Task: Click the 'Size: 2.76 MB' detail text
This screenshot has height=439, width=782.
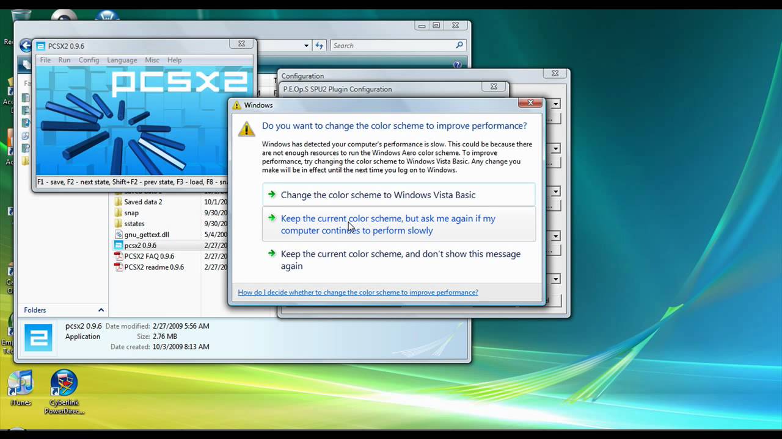Action: pyautogui.click(x=157, y=337)
